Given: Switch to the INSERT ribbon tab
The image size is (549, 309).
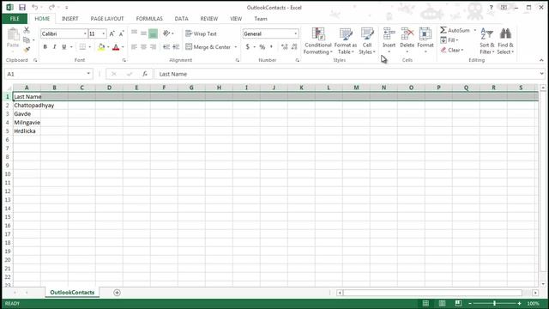Looking at the screenshot, I should point(70,19).
